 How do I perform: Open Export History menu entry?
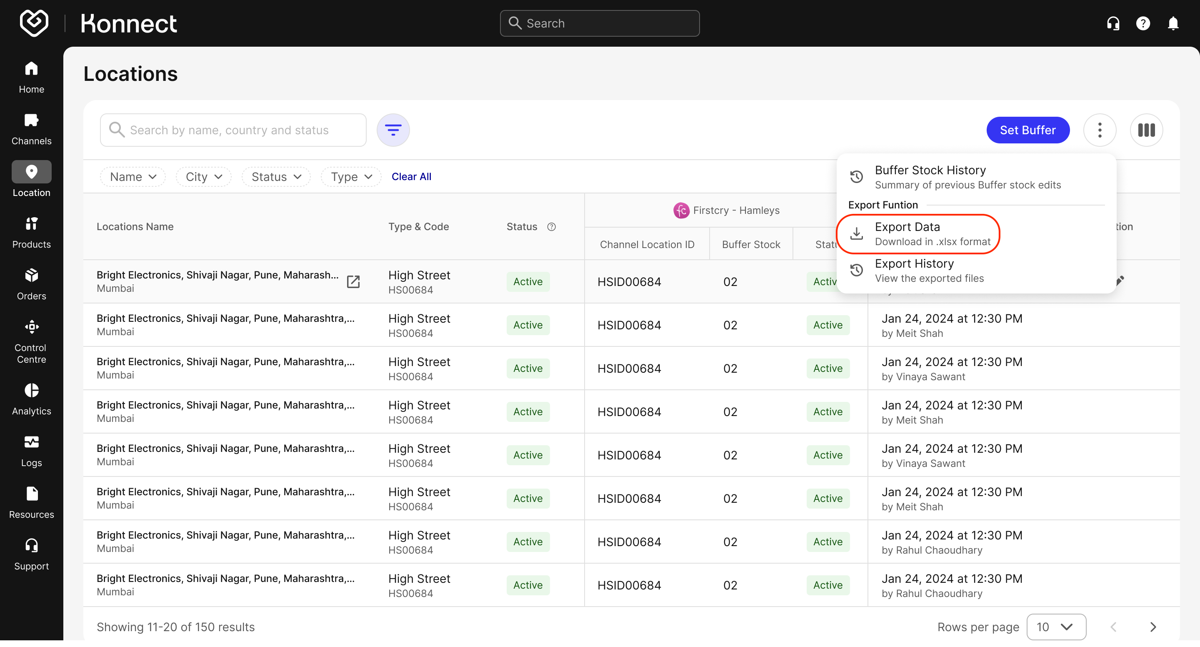[x=976, y=271]
